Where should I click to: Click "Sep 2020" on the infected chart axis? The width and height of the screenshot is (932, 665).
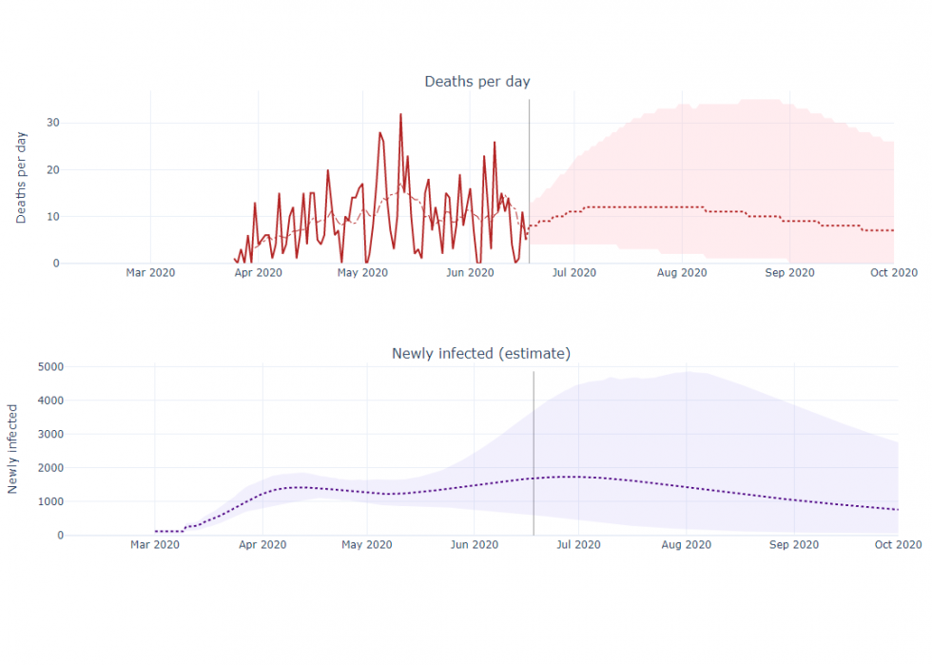(793, 545)
